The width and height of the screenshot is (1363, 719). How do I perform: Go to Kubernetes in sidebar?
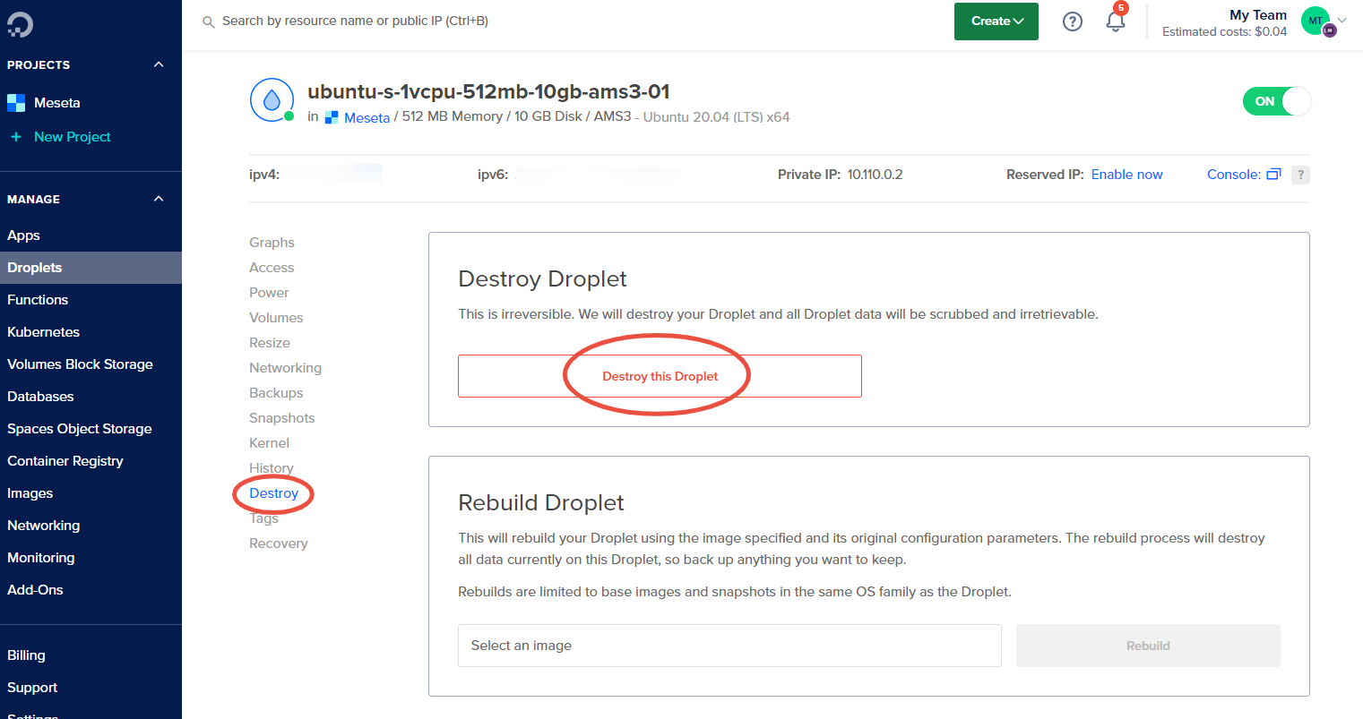tap(43, 332)
